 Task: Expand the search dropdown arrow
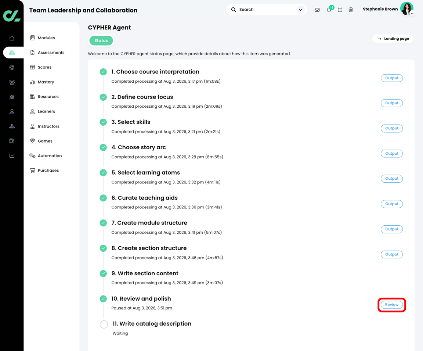(300, 10)
